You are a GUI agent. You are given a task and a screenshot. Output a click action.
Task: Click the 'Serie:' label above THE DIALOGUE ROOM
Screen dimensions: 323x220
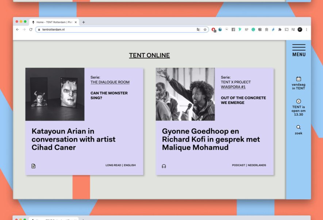point(95,77)
